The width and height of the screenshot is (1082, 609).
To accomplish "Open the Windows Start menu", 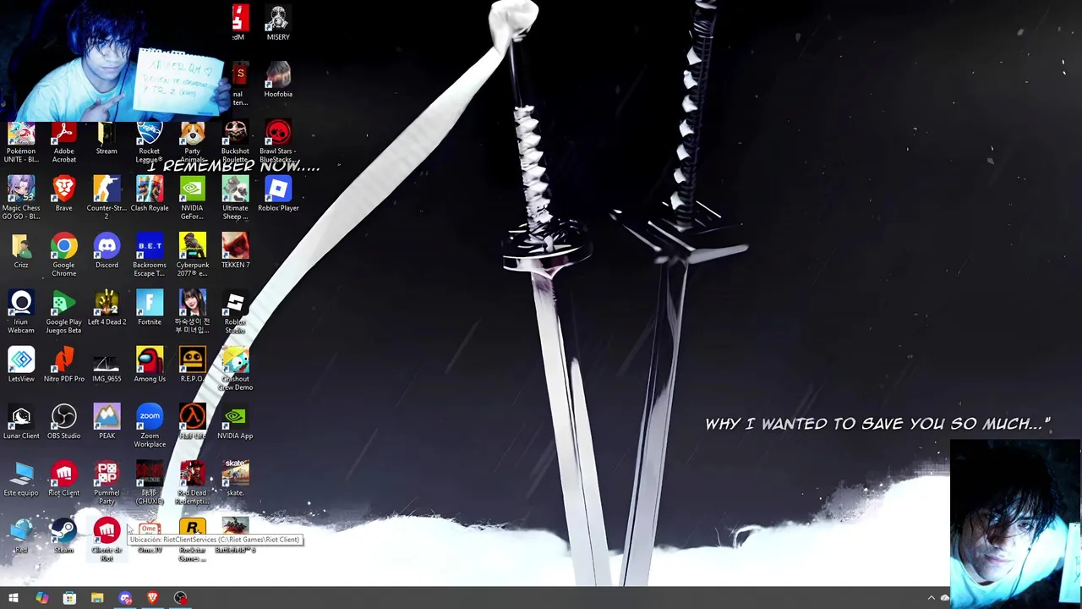I will pyautogui.click(x=14, y=598).
